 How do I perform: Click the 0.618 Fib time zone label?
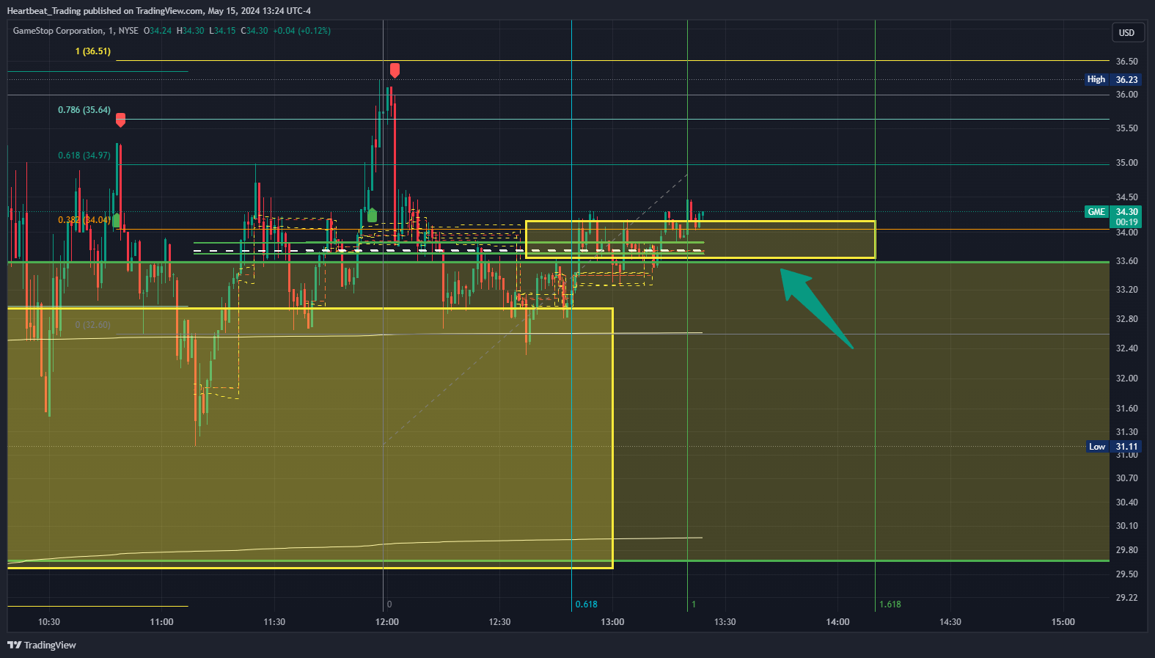point(586,604)
